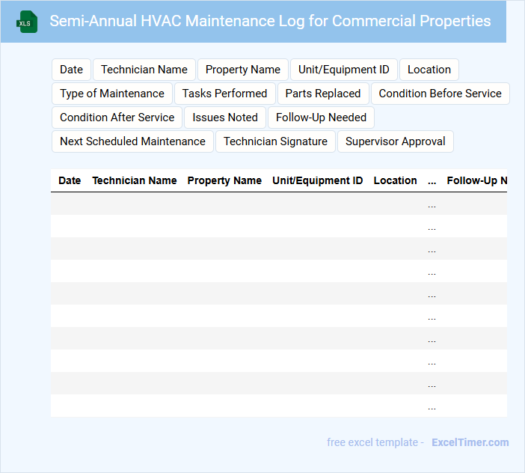The image size is (525, 473).
Task: Click the Technician Name column header
Action: [x=135, y=180]
